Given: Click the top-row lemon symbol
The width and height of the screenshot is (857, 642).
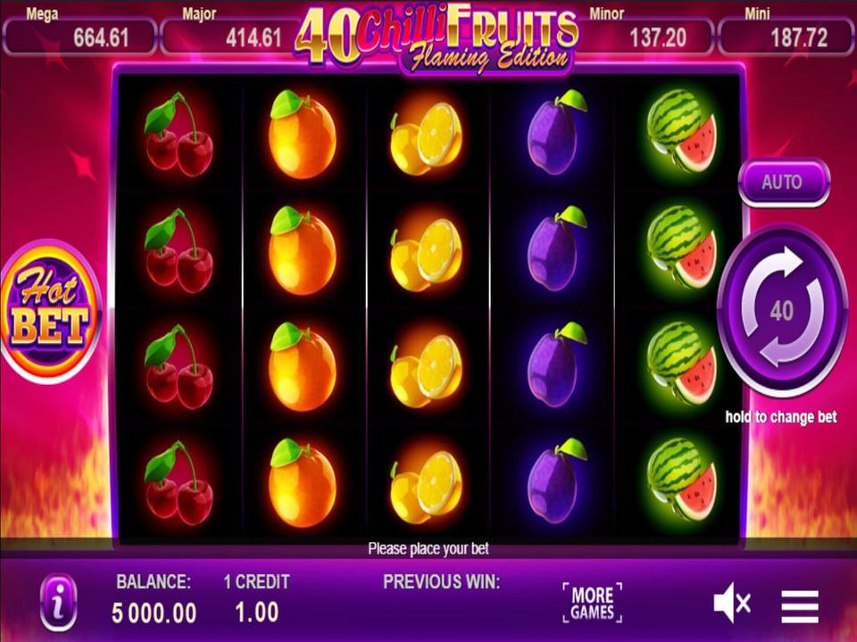Looking at the screenshot, I should coord(426,137).
